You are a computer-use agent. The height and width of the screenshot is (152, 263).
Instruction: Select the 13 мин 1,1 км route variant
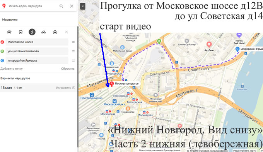coord(38,88)
